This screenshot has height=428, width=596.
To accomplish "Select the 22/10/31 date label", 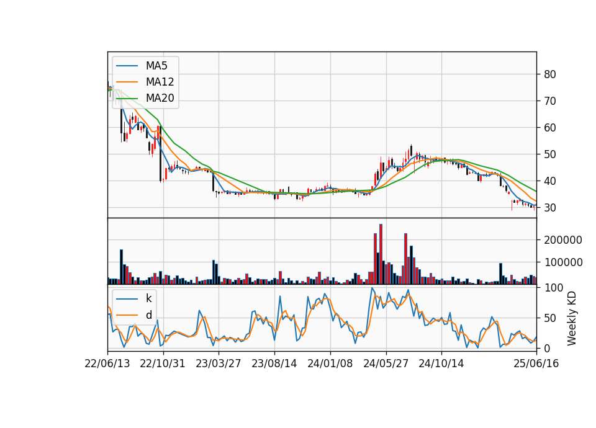I will [x=163, y=363].
